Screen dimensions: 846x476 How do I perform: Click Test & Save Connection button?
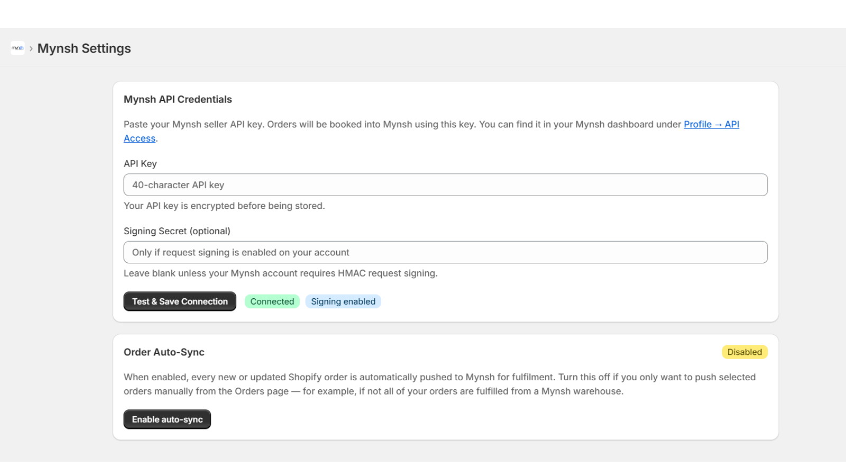[x=180, y=301]
